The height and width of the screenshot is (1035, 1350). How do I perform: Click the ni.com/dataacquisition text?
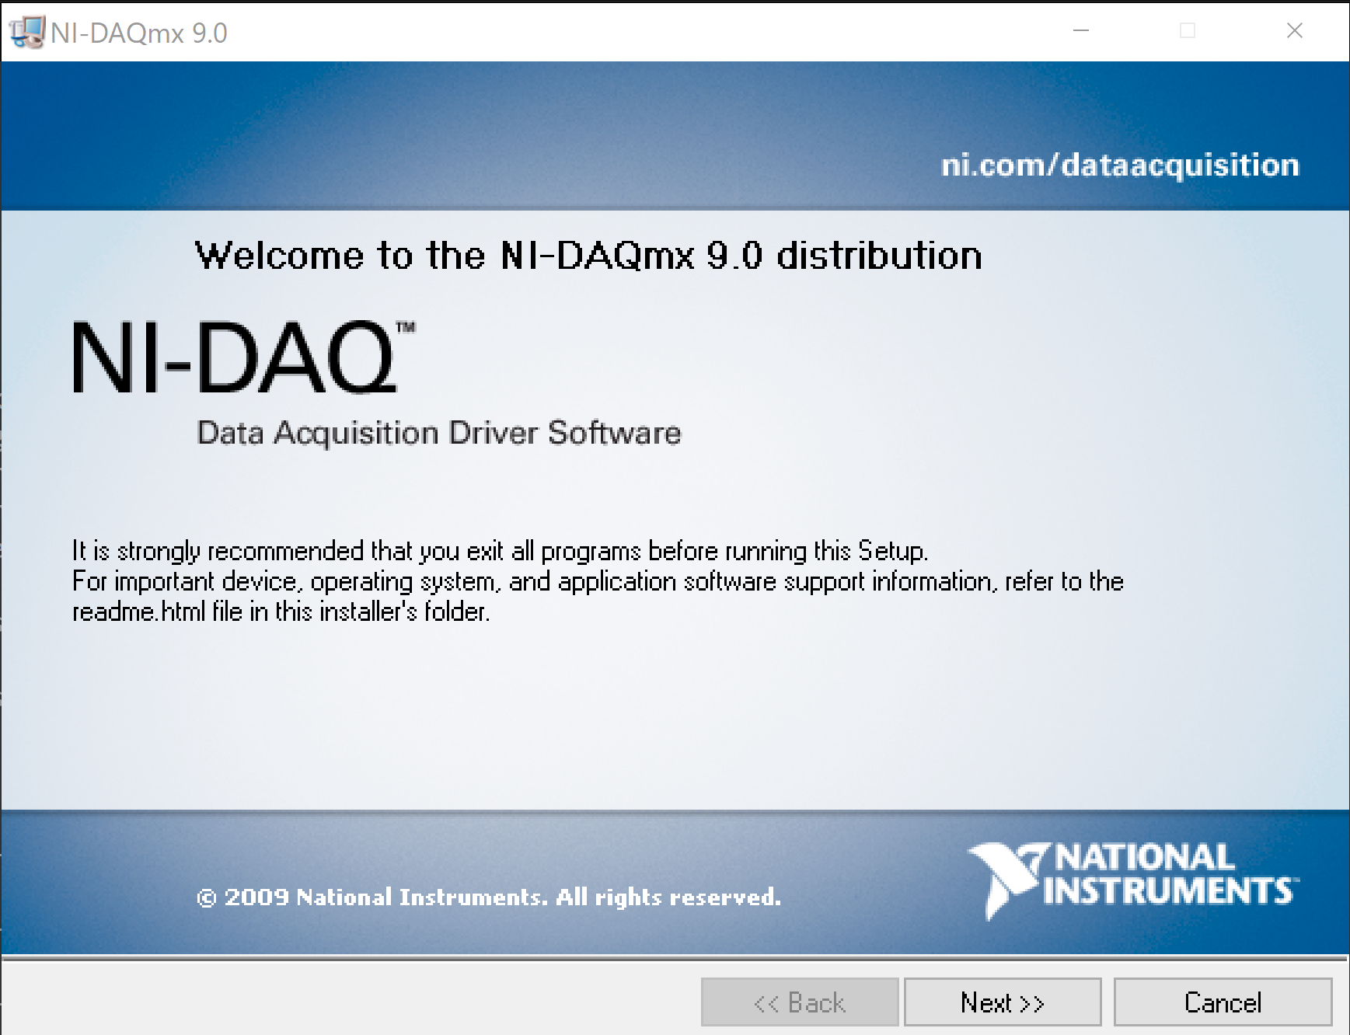(1120, 165)
